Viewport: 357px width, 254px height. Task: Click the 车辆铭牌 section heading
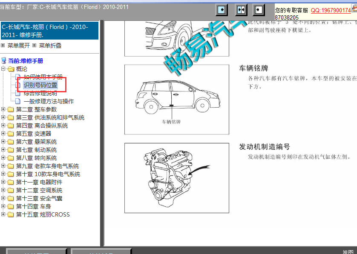253,68
